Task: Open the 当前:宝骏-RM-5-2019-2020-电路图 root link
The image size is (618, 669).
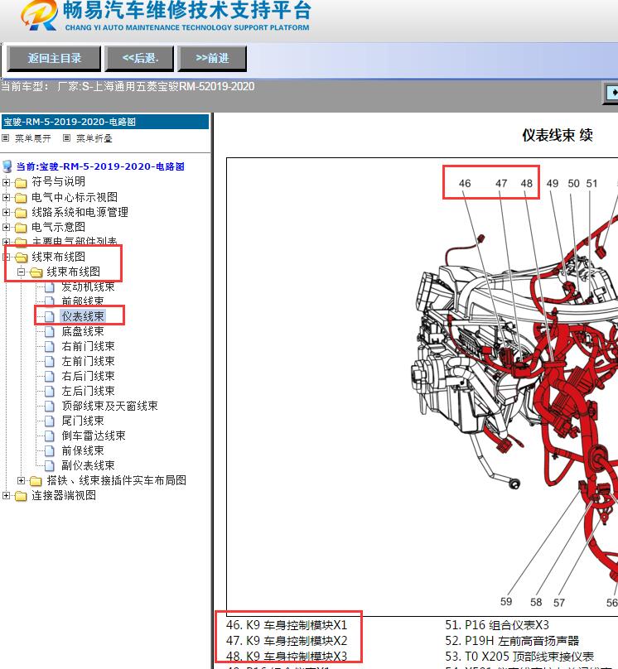Action: point(100,166)
